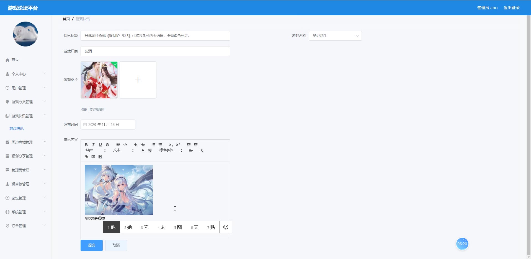Create an ordered numbered list
Image resolution: width=531 pixels, height=259 pixels.
pos(153,145)
